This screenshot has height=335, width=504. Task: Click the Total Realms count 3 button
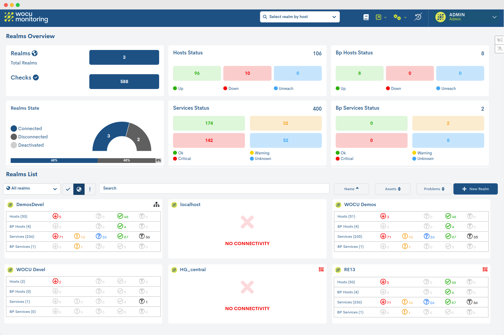(x=124, y=57)
